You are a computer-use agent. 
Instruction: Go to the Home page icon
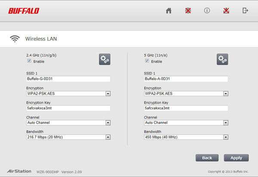pos(169,11)
